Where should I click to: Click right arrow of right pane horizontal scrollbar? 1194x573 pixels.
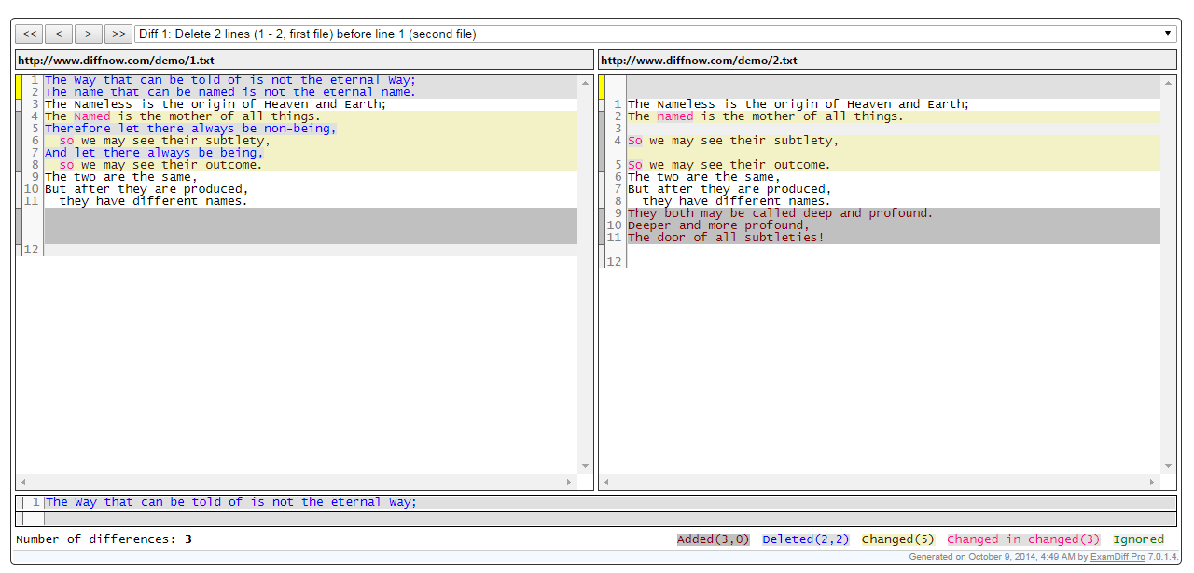pyautogui.click(x=1153, y=483)
